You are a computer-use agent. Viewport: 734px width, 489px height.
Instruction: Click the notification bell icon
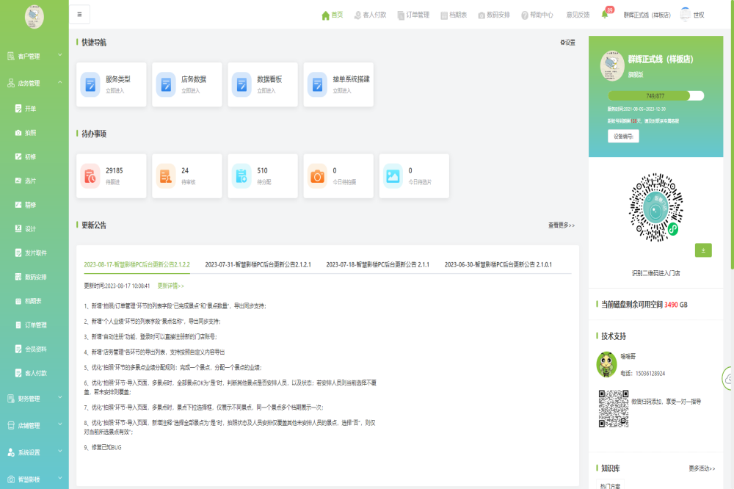pos(605,15)
